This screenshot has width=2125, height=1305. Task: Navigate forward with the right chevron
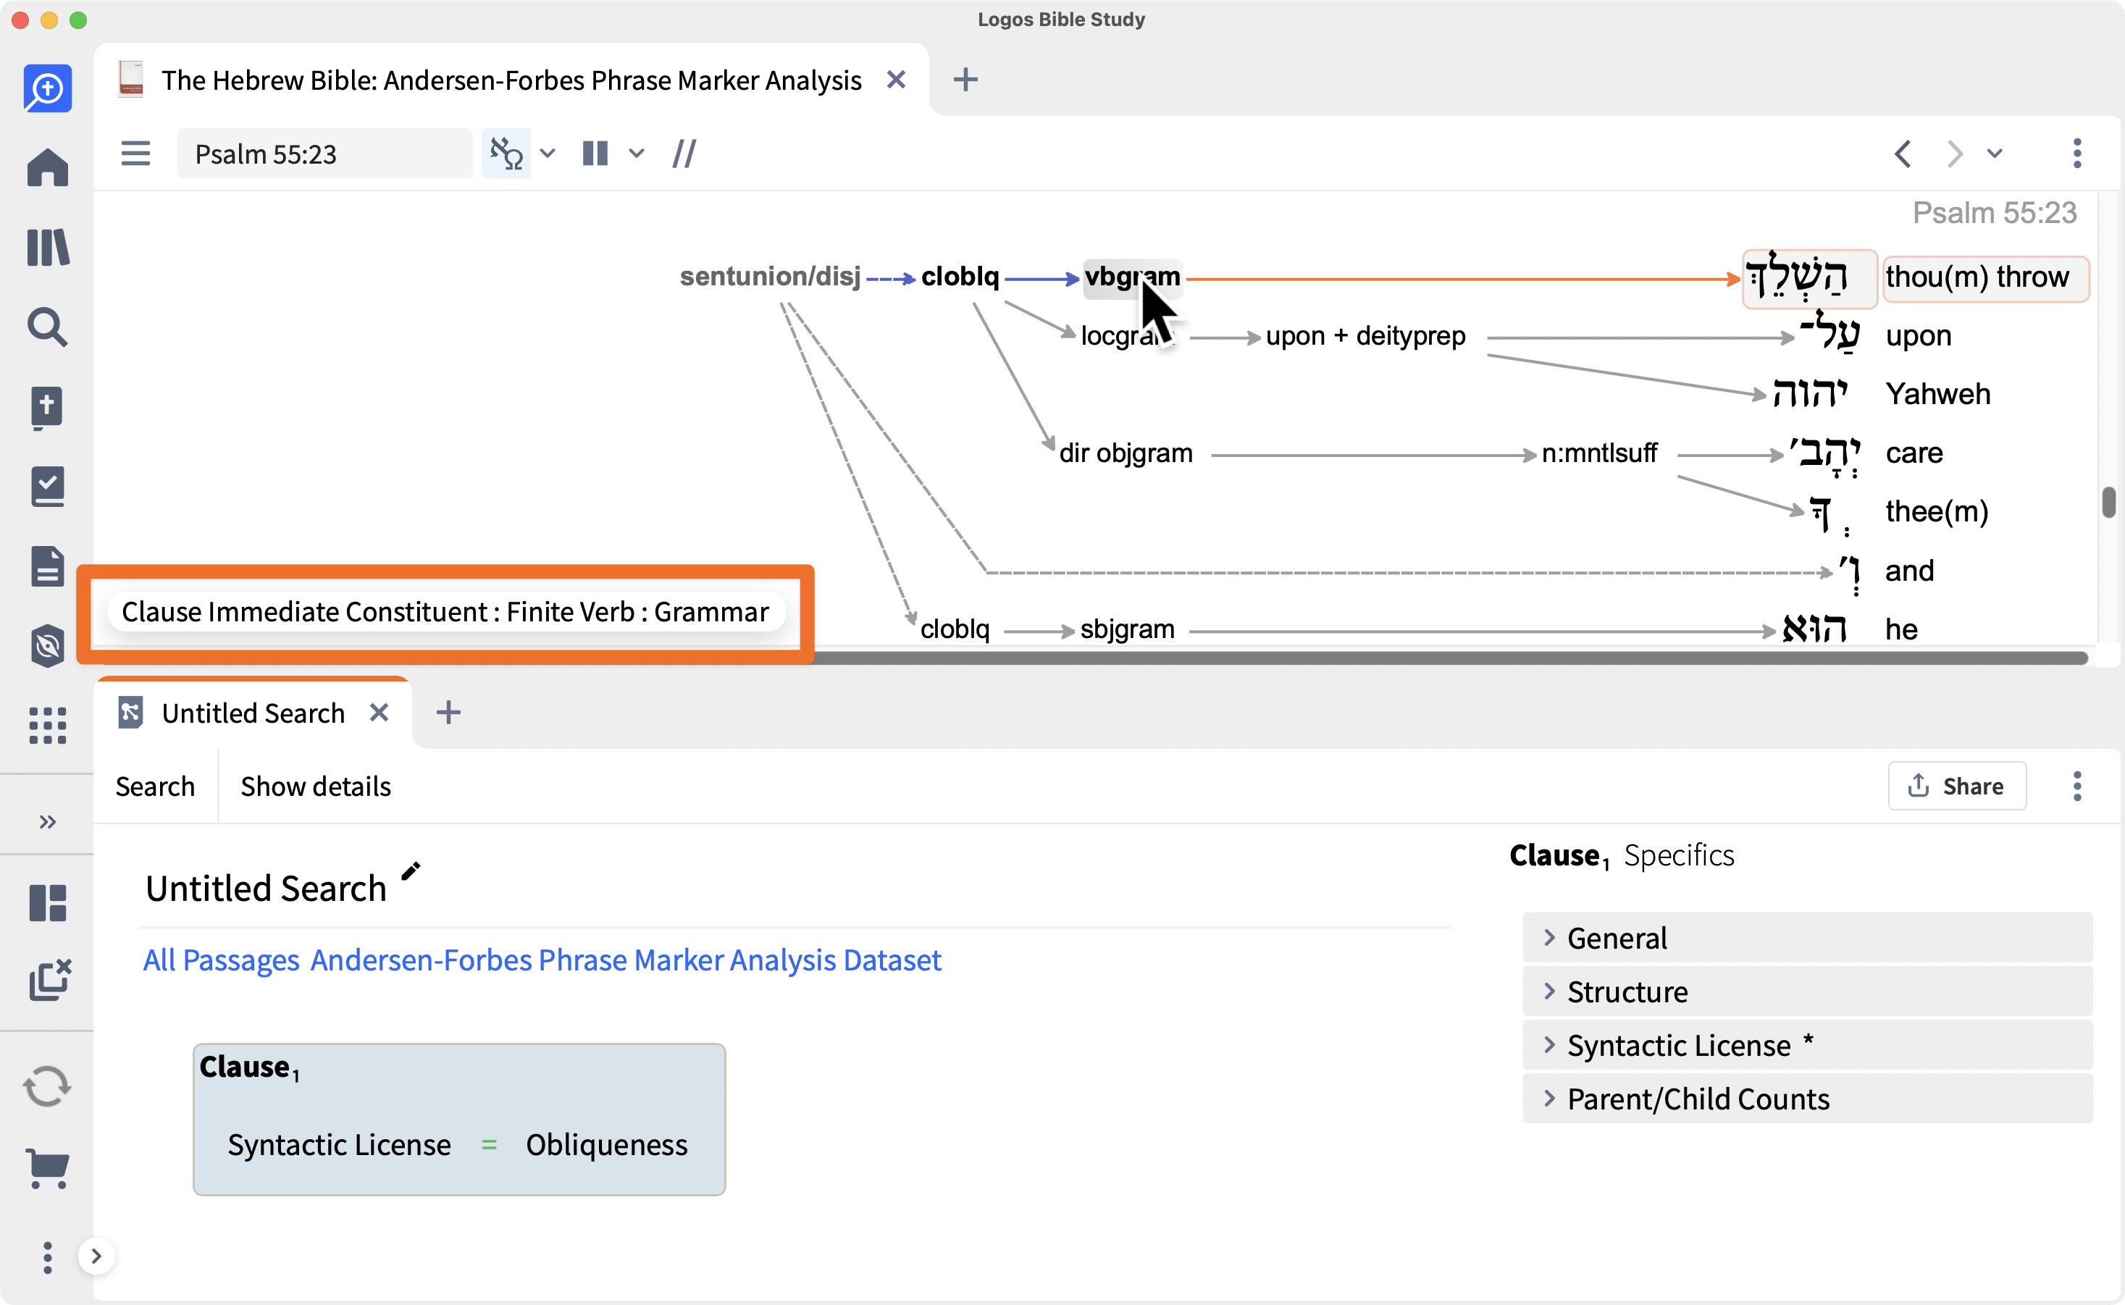(1954, 154)
